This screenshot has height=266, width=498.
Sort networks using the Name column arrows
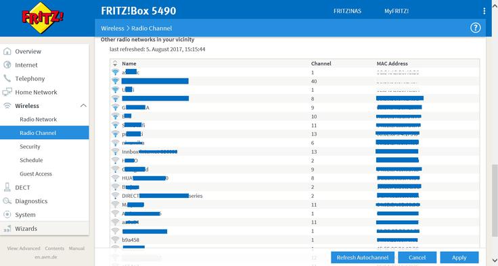pos(115,63)
